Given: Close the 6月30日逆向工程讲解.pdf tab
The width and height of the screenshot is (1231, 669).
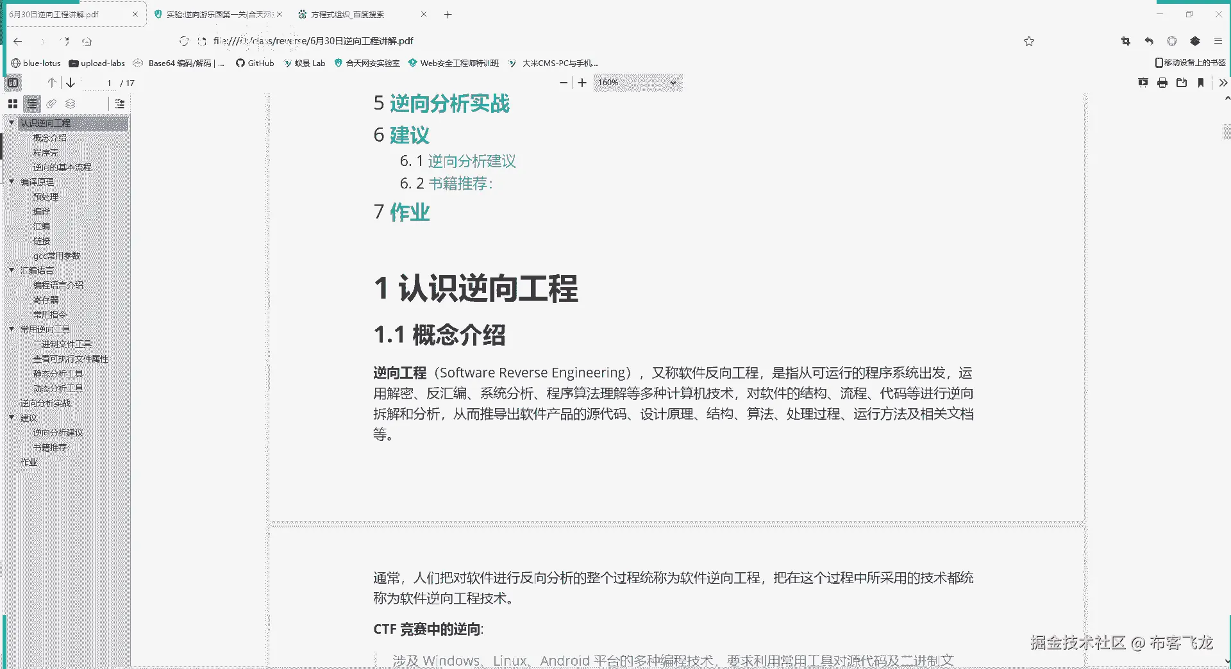Looking at the screenshot, I should (x=135, y=14).
